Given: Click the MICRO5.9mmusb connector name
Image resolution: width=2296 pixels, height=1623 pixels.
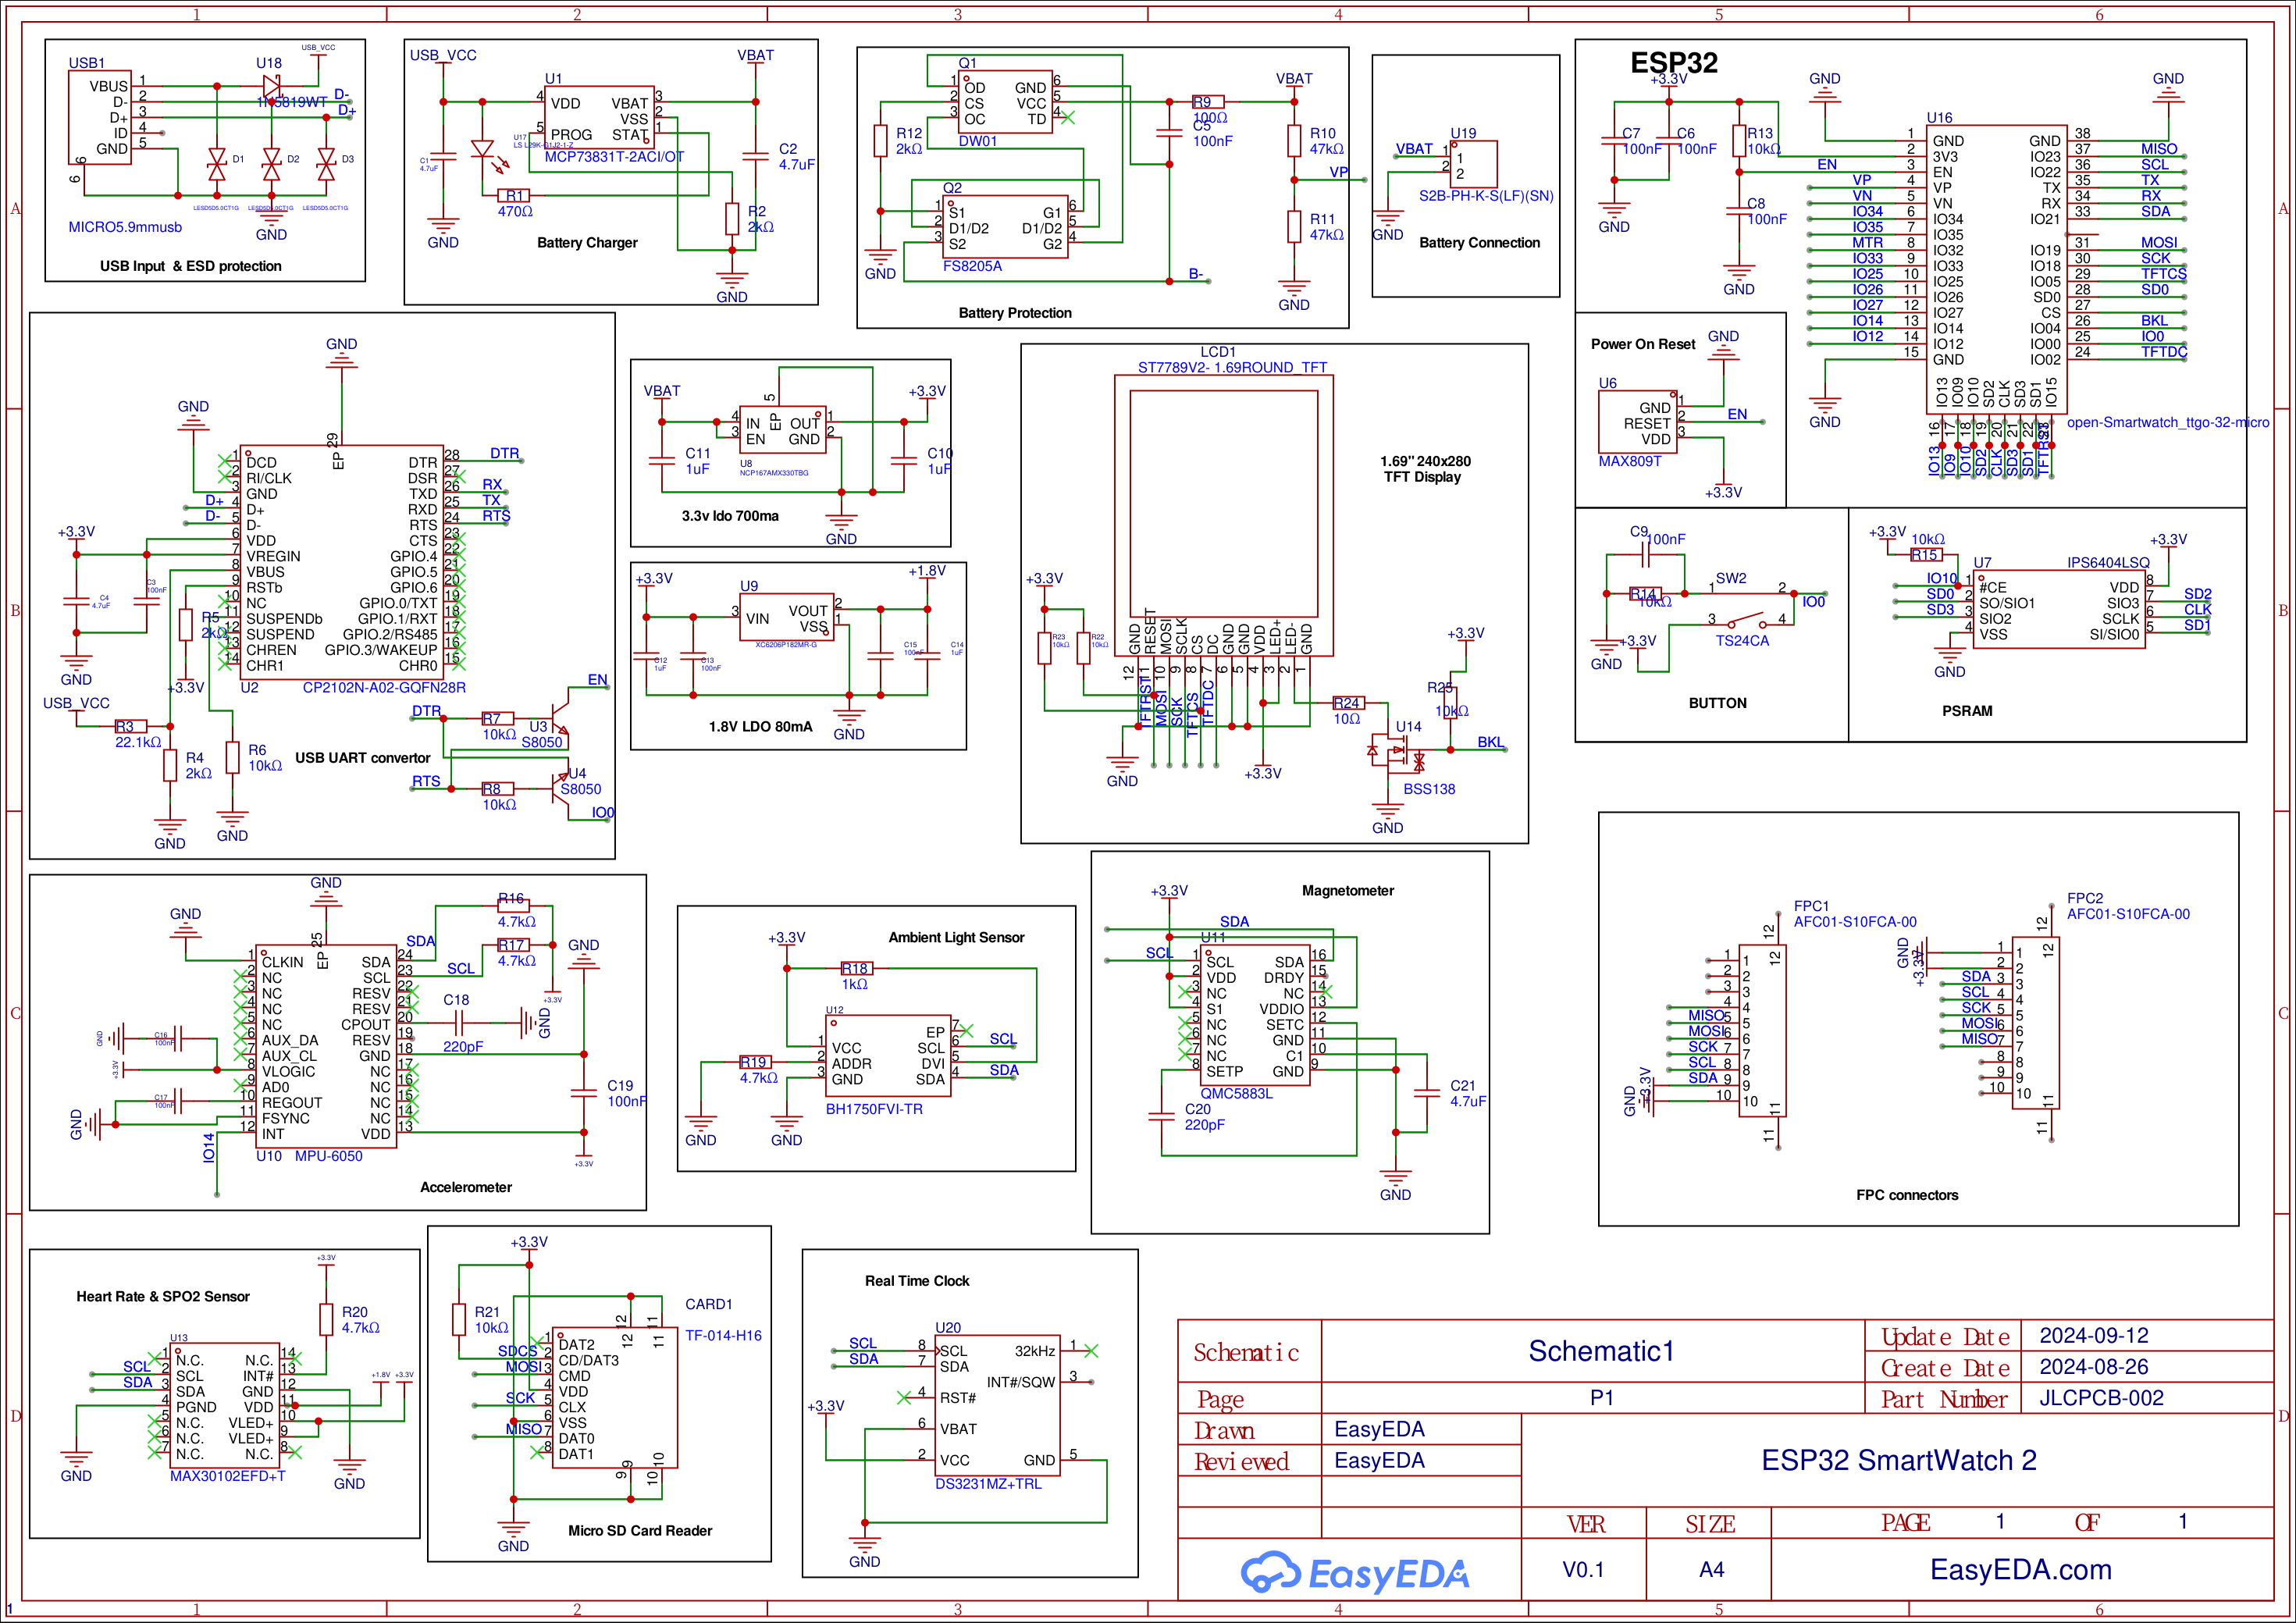Looking at the screenshot, I should tap(125, 226).
